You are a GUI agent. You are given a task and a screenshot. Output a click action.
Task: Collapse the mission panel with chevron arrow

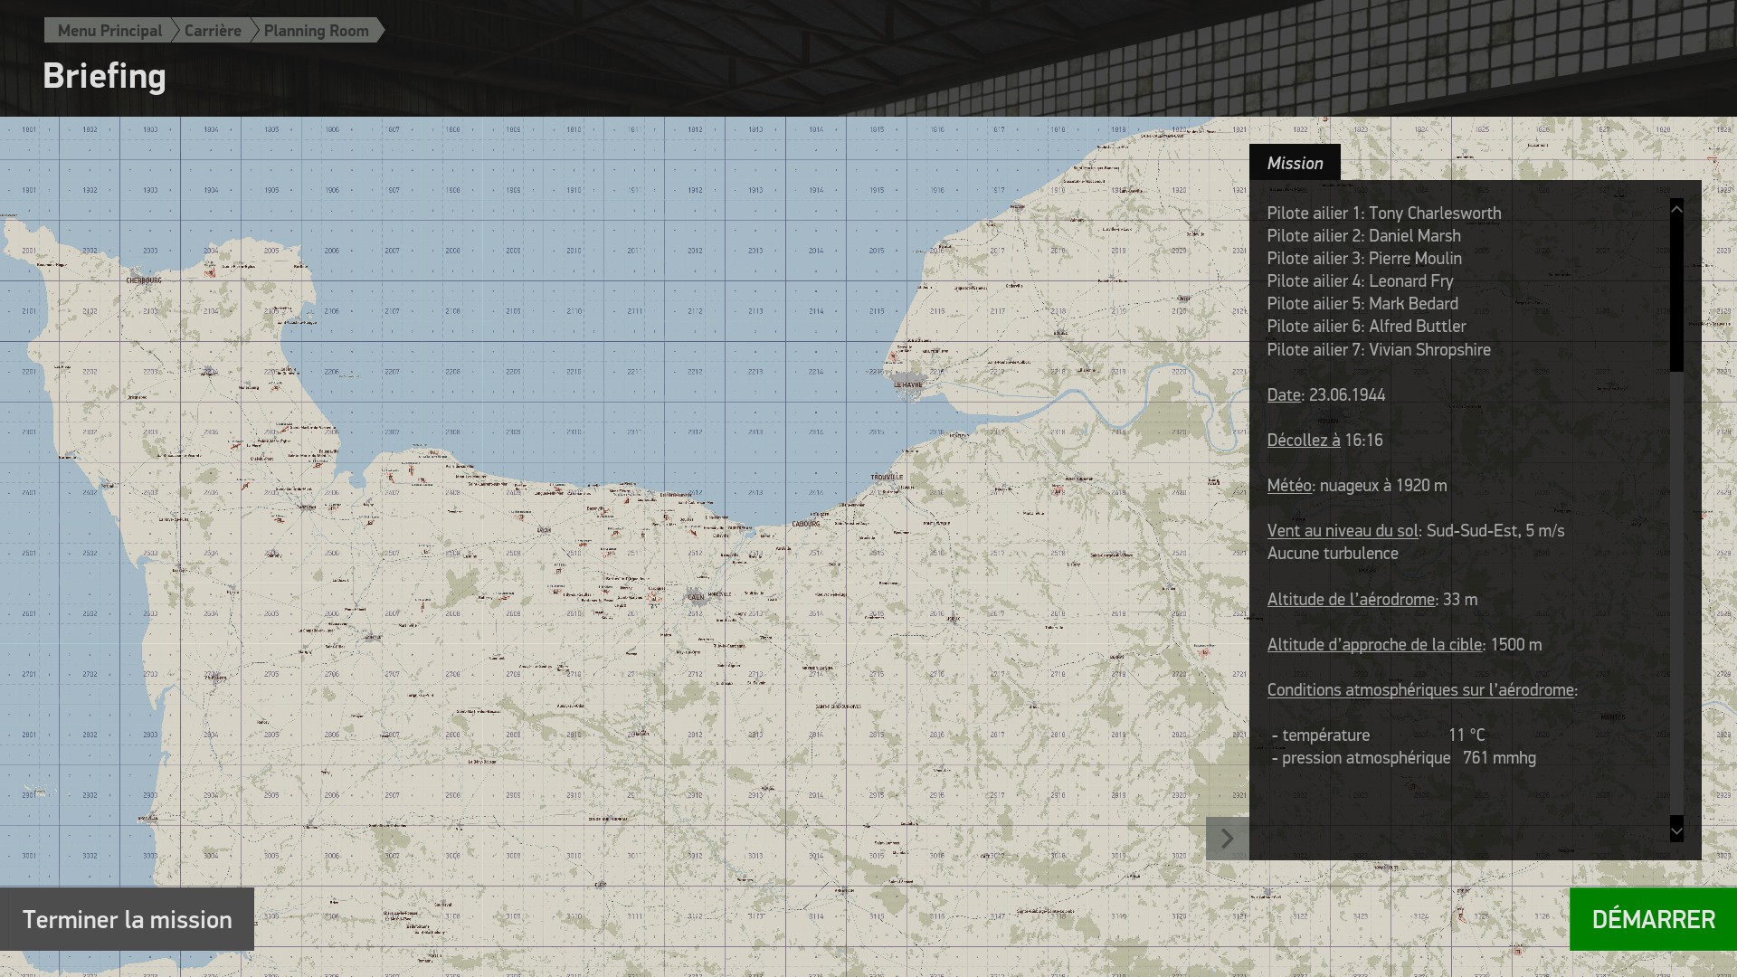tap(1227, 838)
